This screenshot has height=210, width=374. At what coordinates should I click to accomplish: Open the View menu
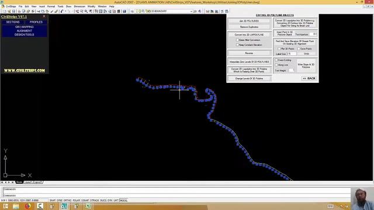tap(34, 6)
